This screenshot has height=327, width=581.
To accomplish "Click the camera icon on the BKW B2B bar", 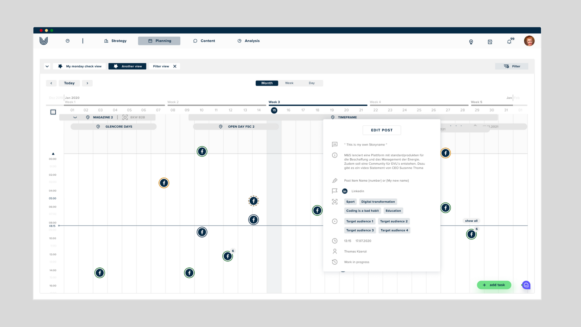I will tap(124, 117).
